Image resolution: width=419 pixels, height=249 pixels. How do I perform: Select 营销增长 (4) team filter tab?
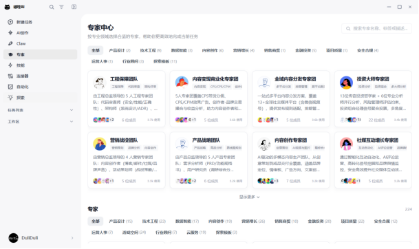point(244,50)
